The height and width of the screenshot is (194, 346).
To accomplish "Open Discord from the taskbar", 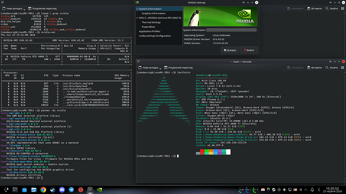I will pyautogui.click(x=62, y=189).
